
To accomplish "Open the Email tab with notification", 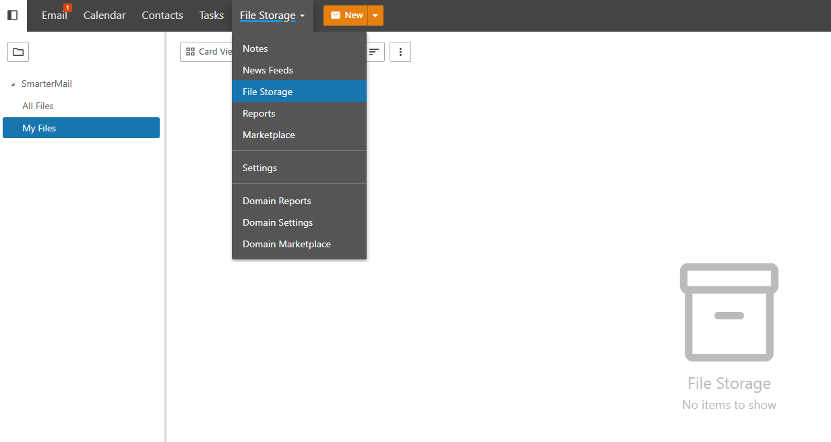I will [x=54, y=15].
